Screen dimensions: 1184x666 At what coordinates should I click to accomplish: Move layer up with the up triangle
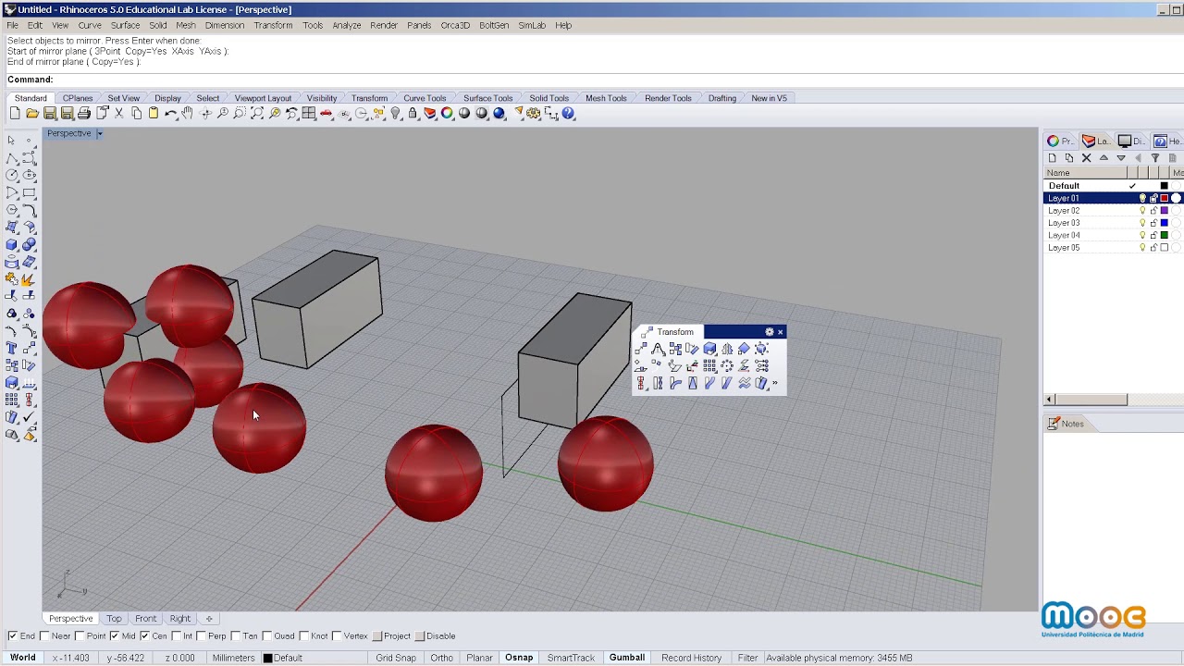coord(1104,158)
